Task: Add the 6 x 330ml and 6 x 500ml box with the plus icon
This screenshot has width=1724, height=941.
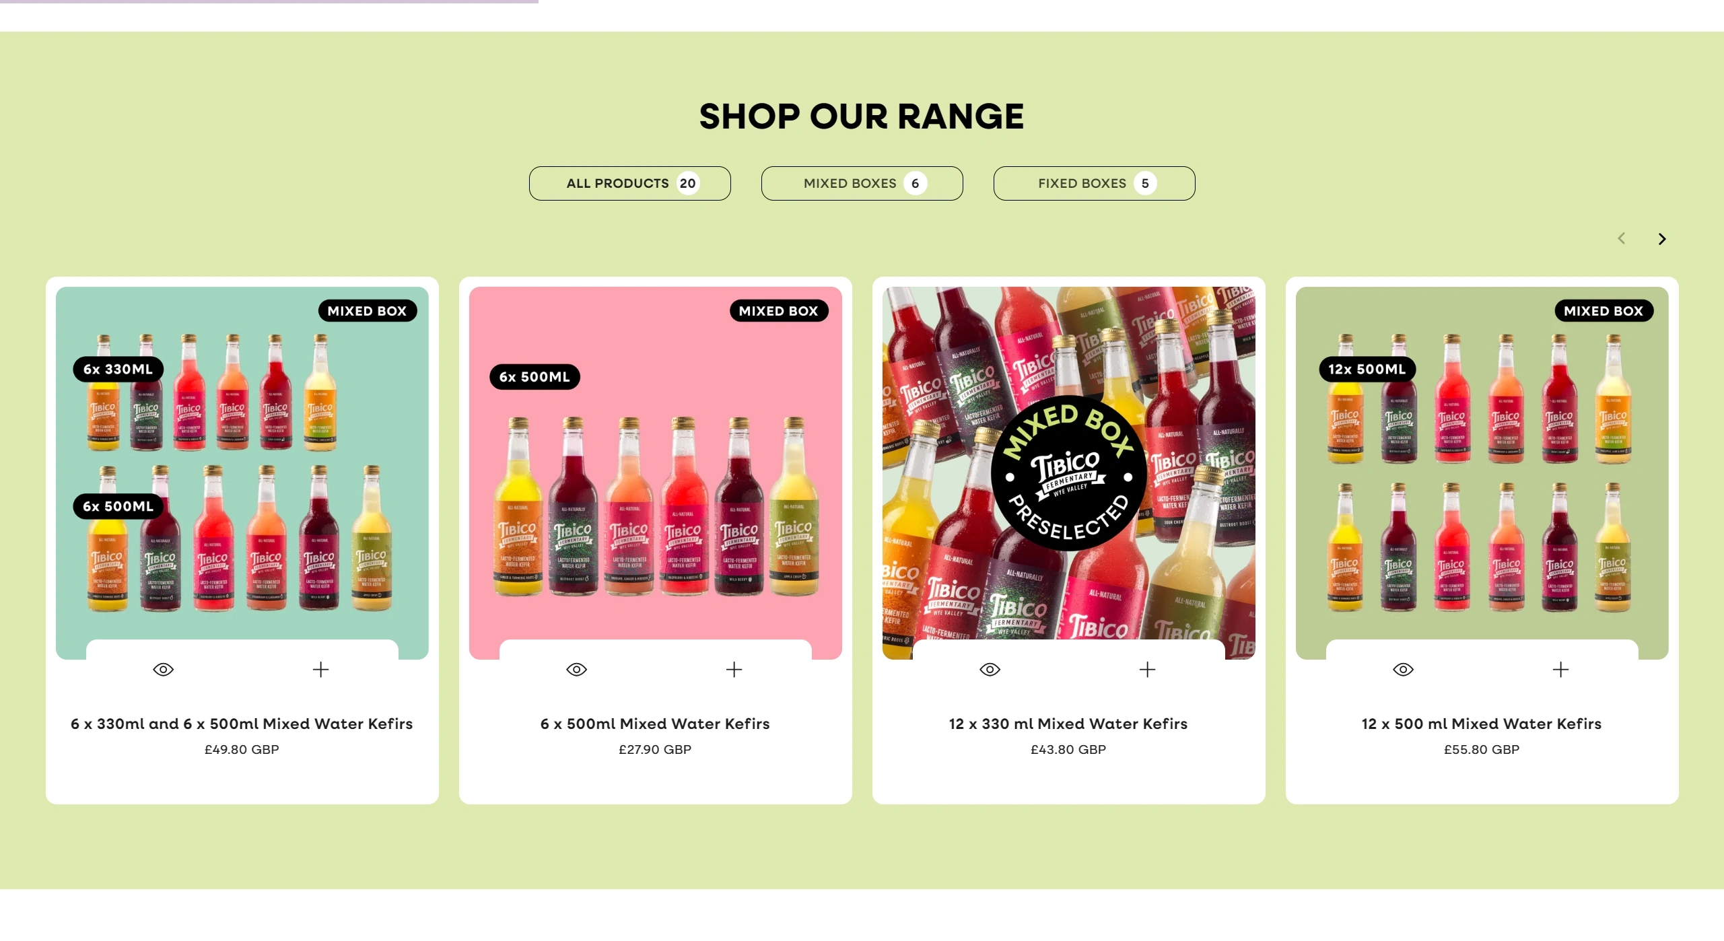Action: point(321,669)
